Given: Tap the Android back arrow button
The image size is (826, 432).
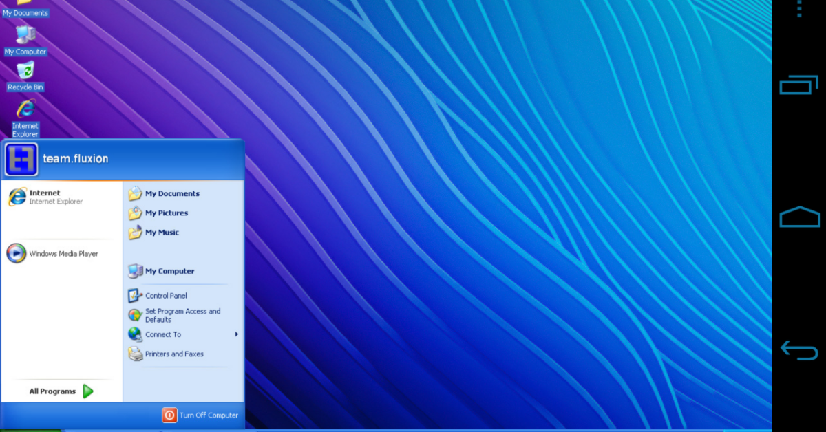Looking at the screenshot, I should click(798, 350).
